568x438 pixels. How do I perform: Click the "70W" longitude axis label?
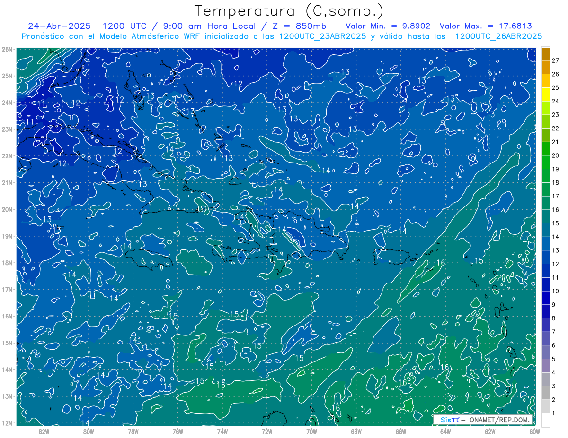[311, 431]
